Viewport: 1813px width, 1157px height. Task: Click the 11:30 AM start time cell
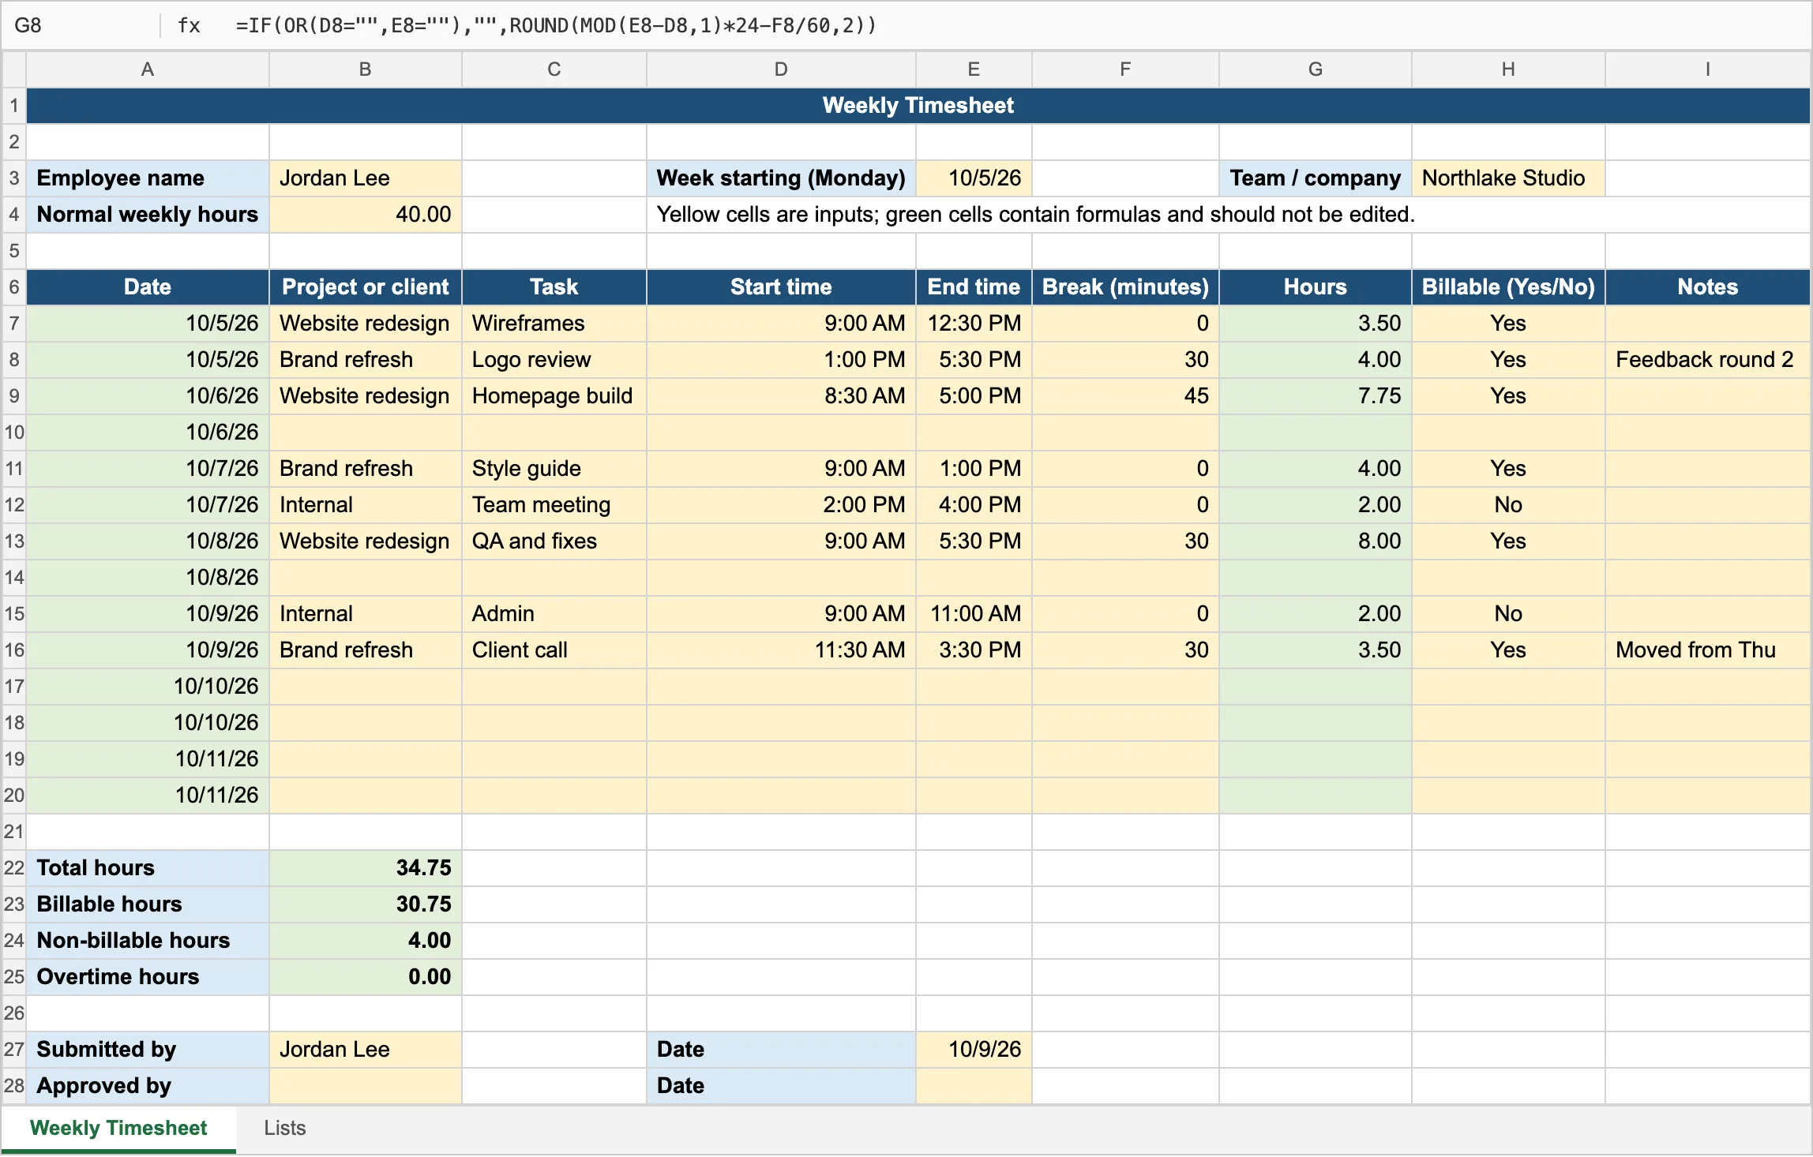click(x=781, y=650)
